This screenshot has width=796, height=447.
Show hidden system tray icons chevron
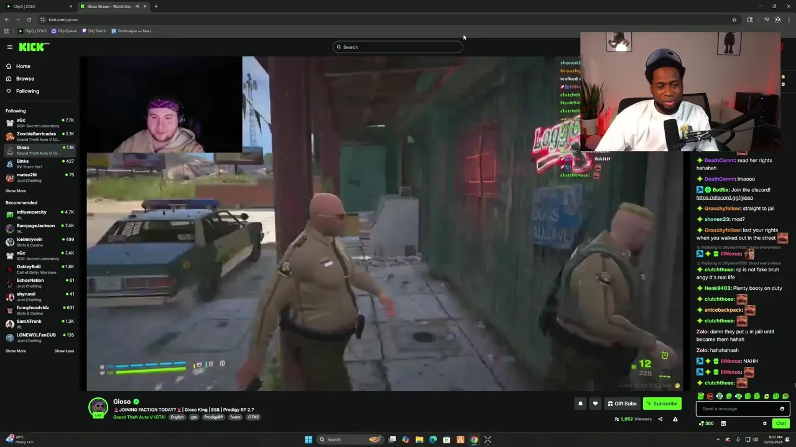pos(717,440)
